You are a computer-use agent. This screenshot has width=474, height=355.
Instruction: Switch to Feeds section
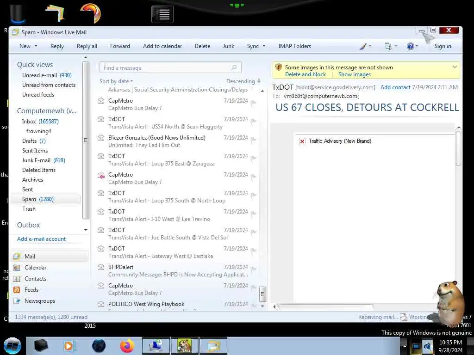(31, 290)
